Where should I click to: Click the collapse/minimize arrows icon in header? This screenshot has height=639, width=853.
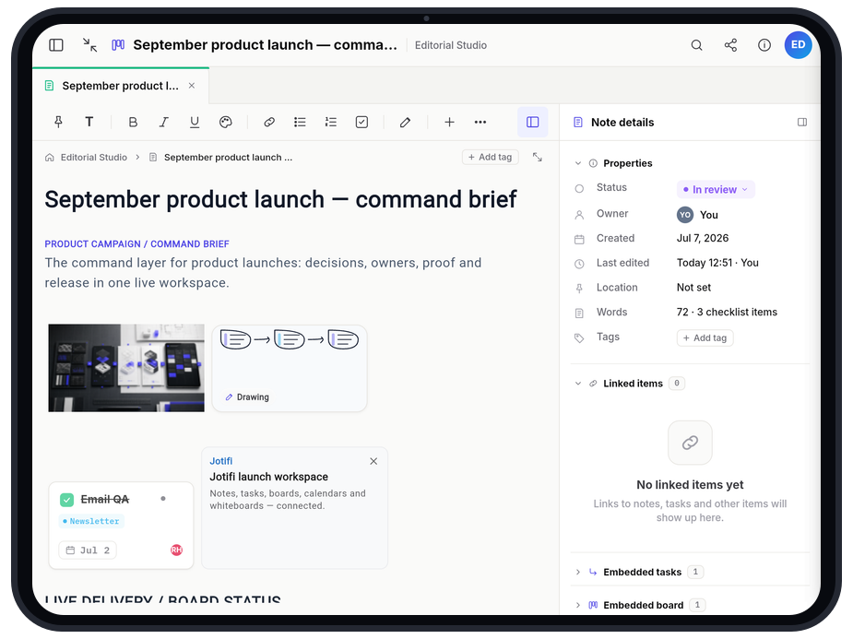(89, 45)
